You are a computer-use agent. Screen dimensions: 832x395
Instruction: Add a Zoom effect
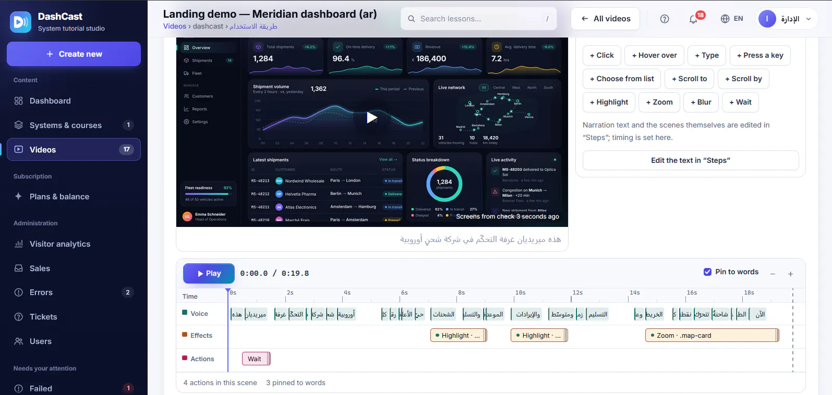click(659, 102)
